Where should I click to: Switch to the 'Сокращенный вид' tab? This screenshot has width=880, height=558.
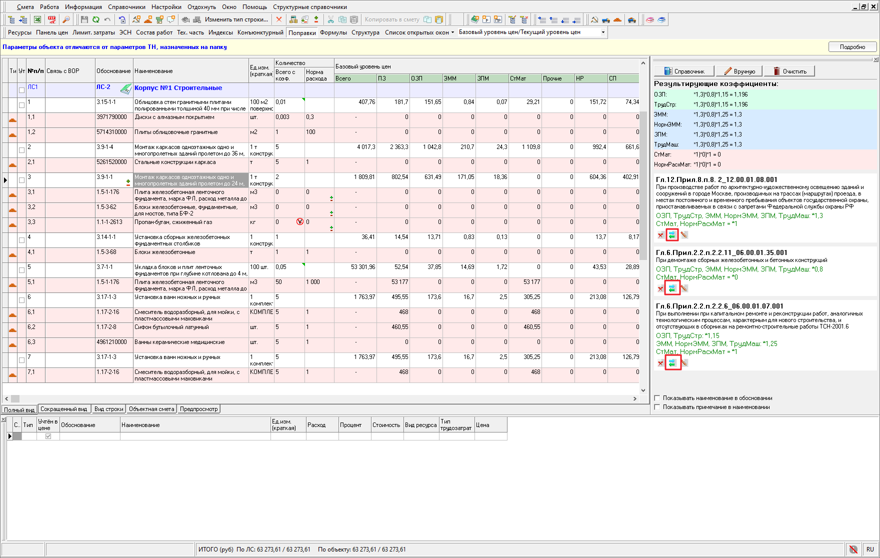point(64,409)
